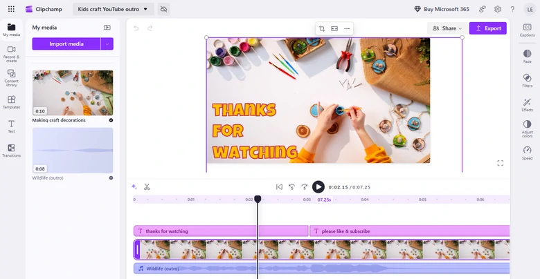Select thanks for watching text clip
Viewport: 540px width, 279px height.
[221, 231]
